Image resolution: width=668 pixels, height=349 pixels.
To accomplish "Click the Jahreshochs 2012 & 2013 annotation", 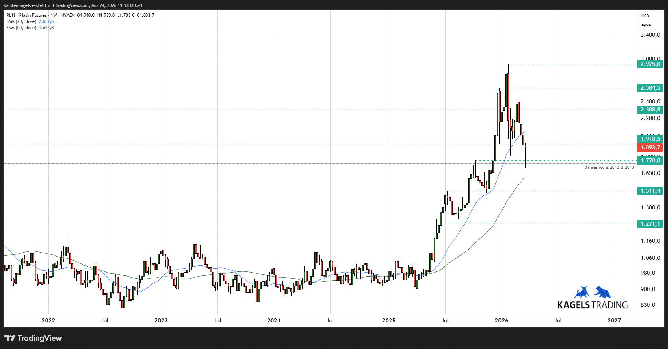I will [609, 167].
